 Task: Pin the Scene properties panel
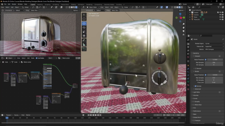click(223, 39)
